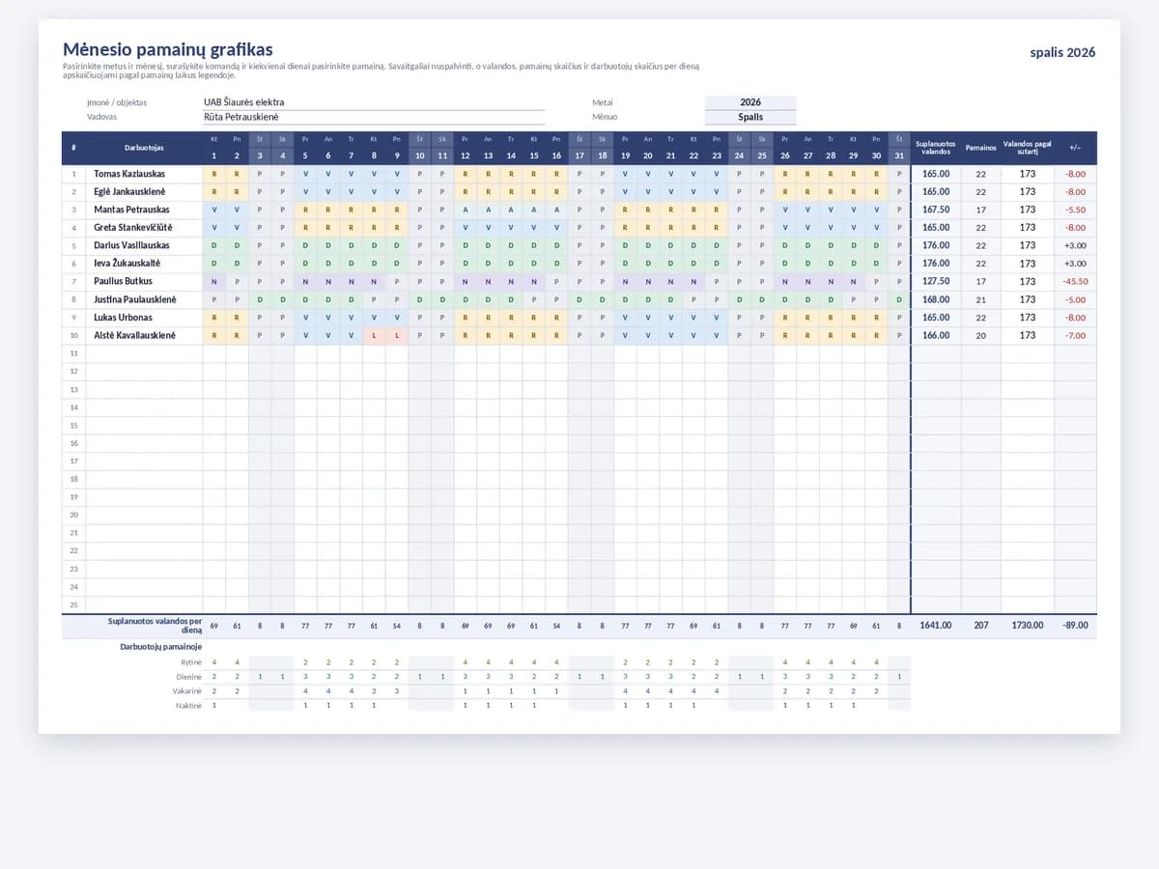The image size is (1159, 869).
Task: Select total shifts count 207
Action: (980, 626)
